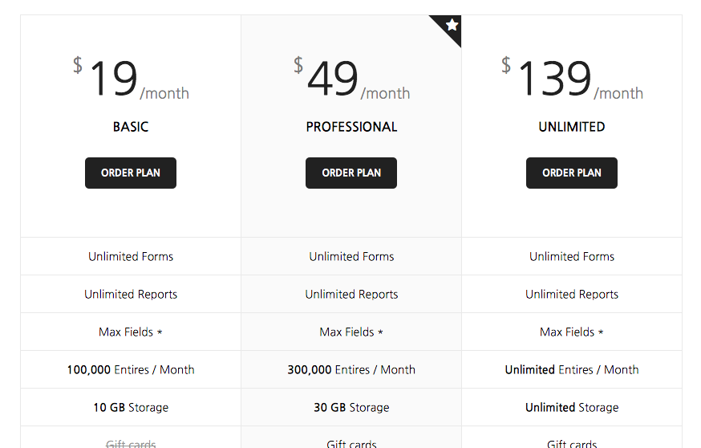This screenshot has height=448, width=701.
Task: Order the Basic plan
Action: tap(130, 173)
